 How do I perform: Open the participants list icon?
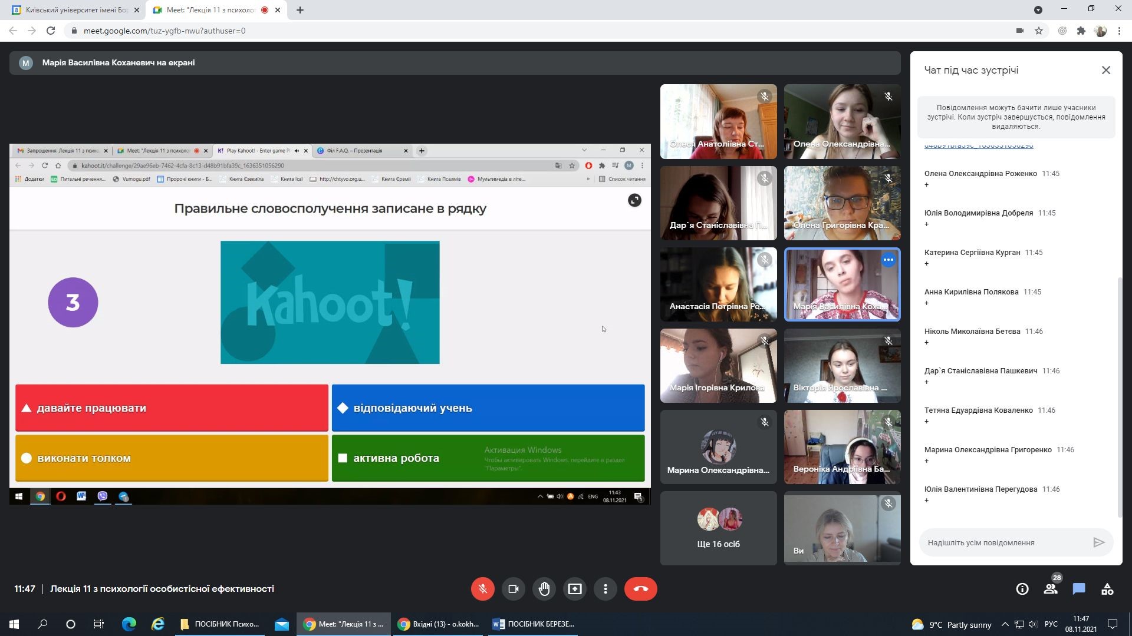click(x=1051, y=589)
